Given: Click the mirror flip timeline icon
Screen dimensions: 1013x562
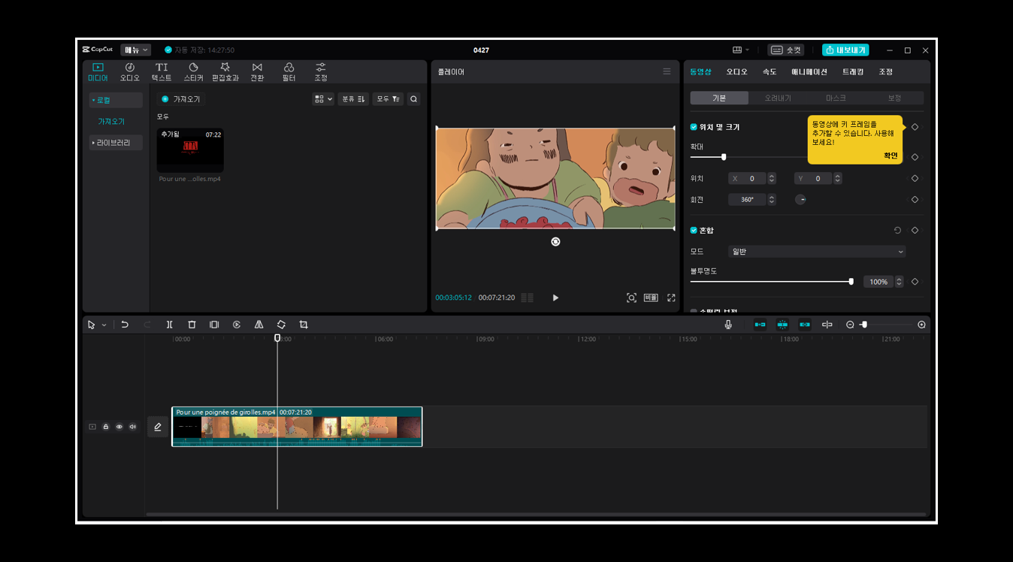Looking at the screenshot, I should (259, 325).
